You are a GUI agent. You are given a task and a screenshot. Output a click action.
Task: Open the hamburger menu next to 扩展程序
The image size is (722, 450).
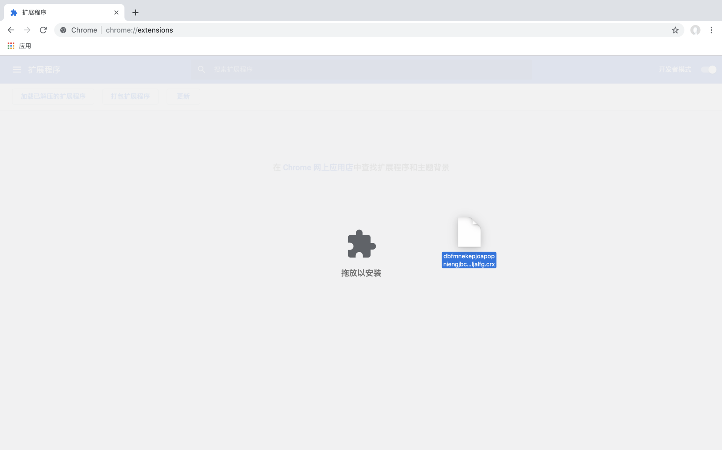coord(17,69)
